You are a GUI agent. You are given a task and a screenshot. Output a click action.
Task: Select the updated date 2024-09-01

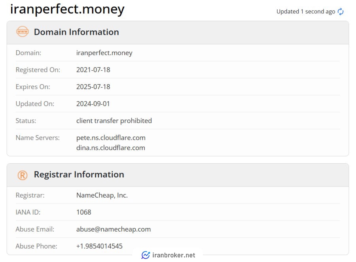tap(93, 104)
